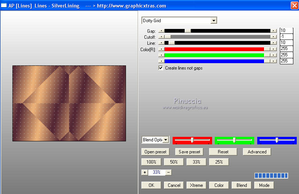This screenshot has width=299, height=194.
Task: Click the Line slider thumb
Action: point(172,43)
